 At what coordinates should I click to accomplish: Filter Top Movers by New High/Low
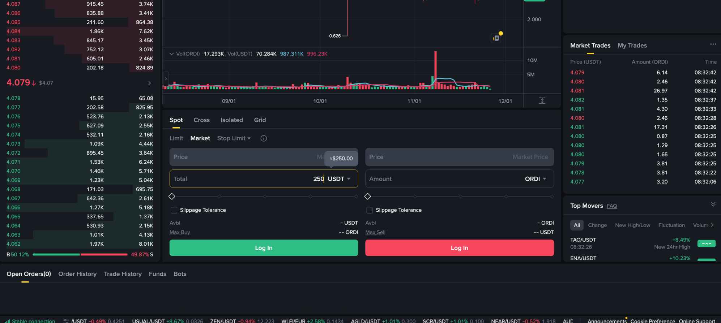[632, 225]
